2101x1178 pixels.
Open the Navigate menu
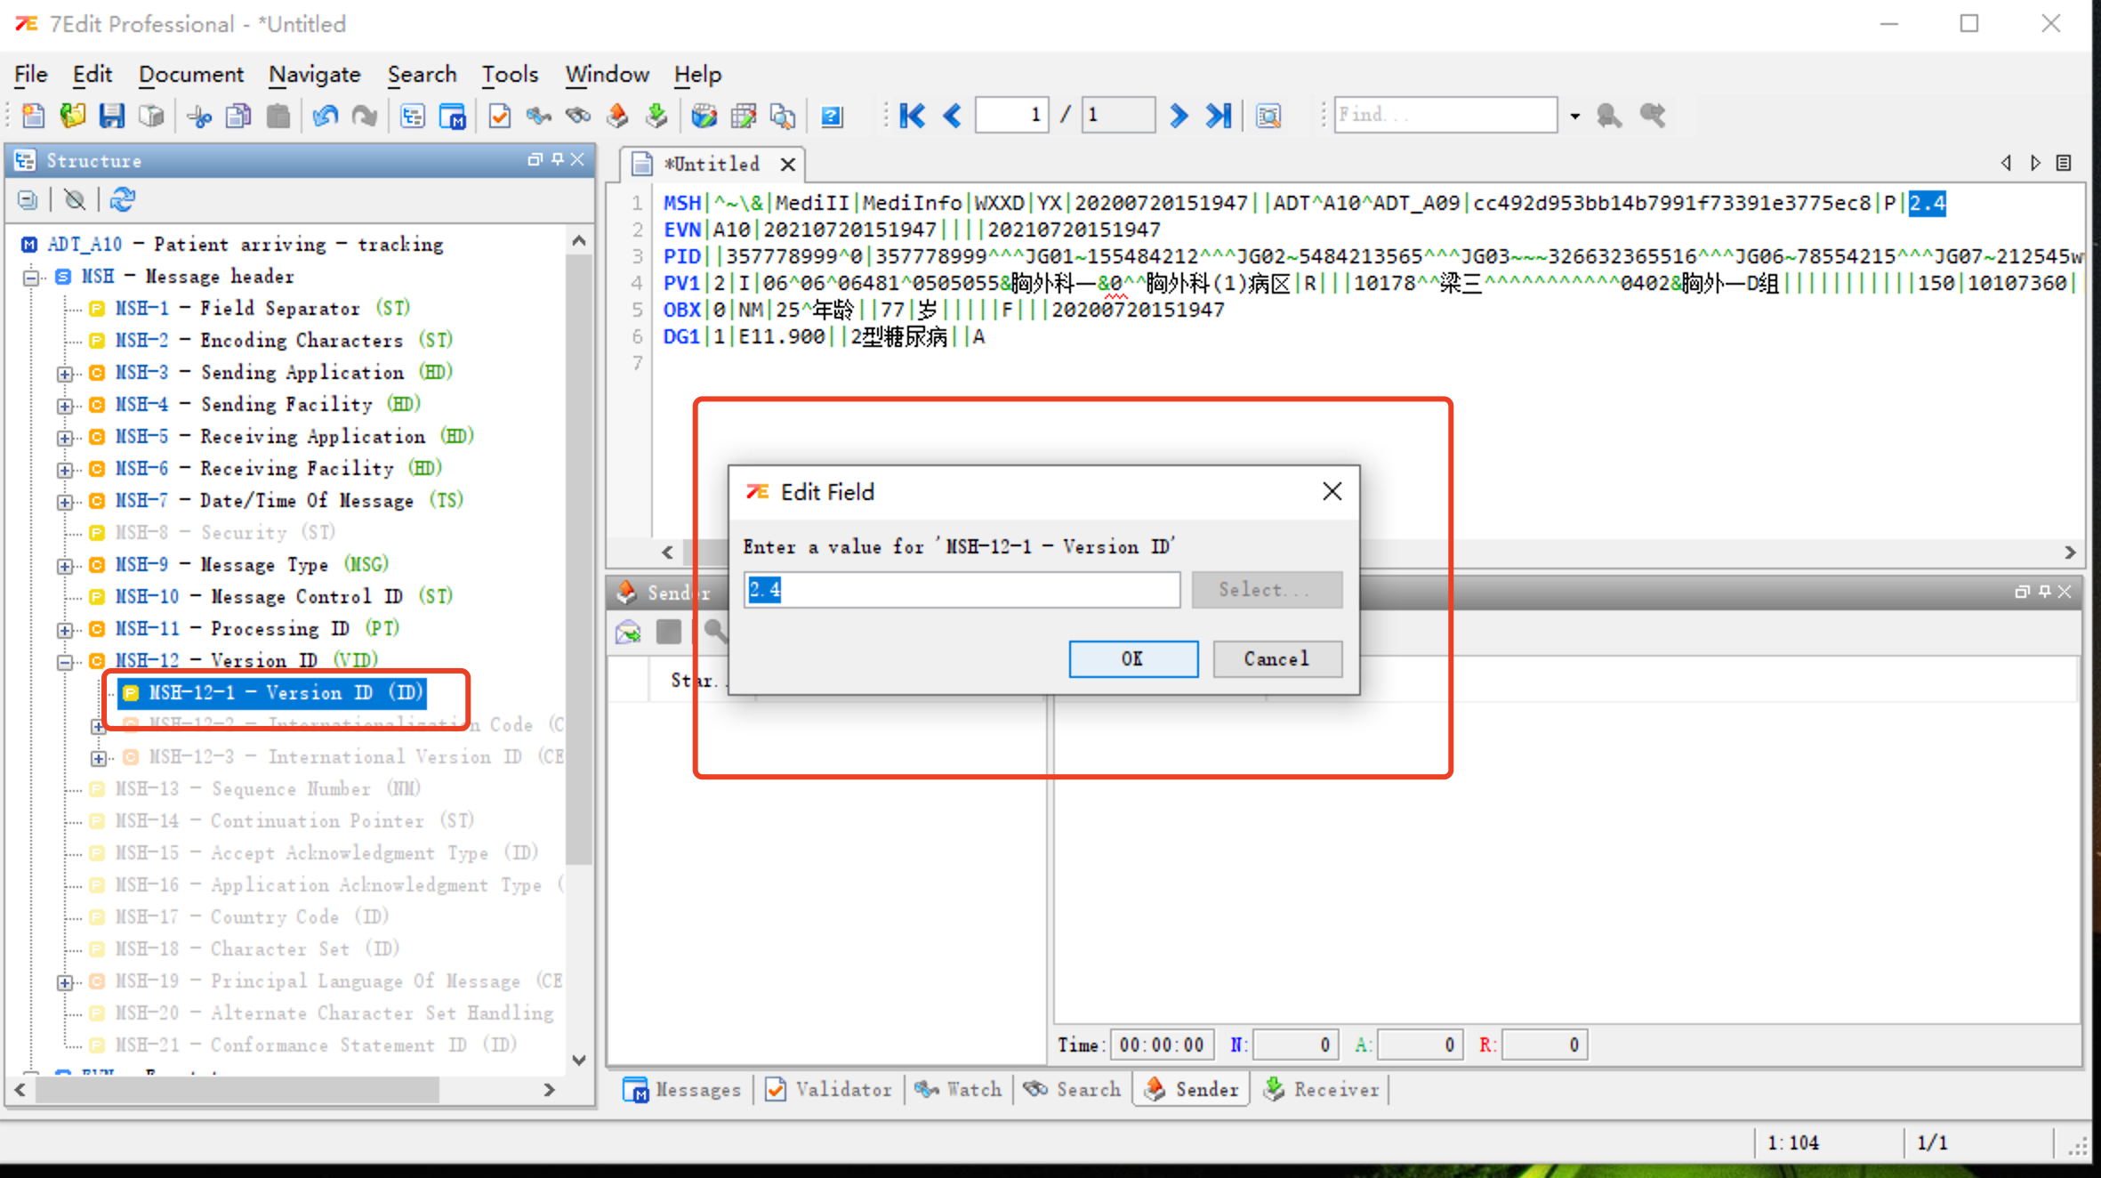pyautogui.click(x=315, y=75)
